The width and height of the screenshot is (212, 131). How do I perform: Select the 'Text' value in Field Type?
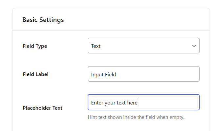96,46
